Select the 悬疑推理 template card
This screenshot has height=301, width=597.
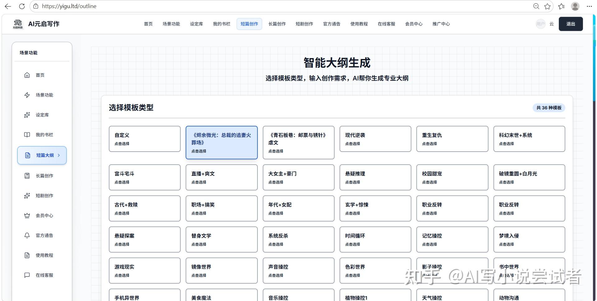coord(375,177)
